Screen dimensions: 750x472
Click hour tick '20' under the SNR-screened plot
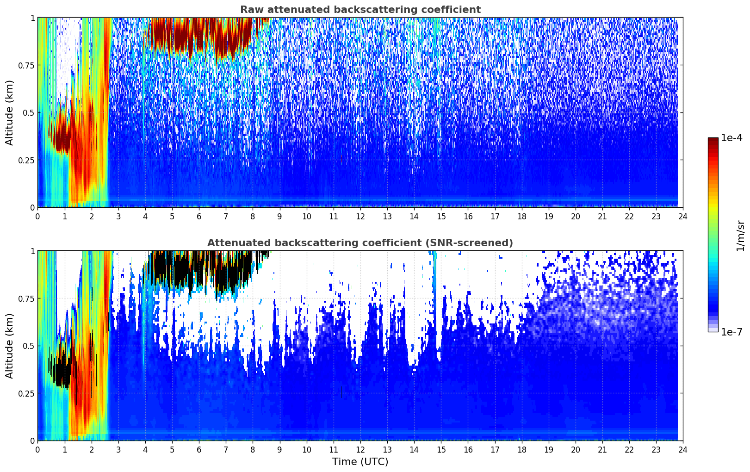tap(576, 449)
